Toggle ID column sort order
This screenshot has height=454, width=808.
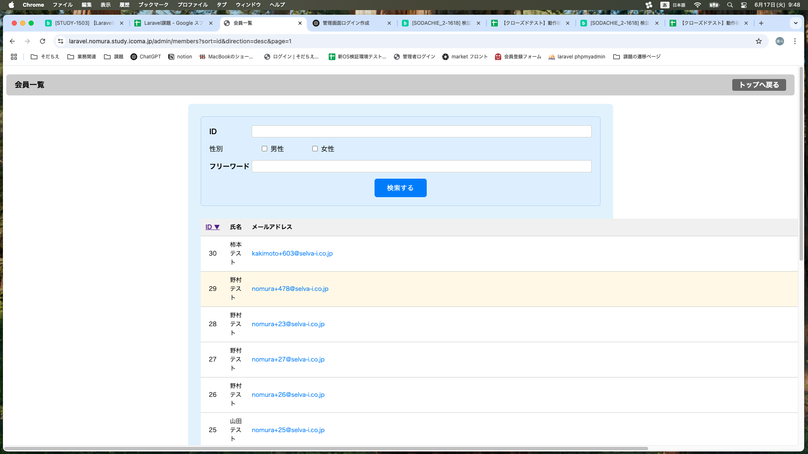[x=213, y=227]
